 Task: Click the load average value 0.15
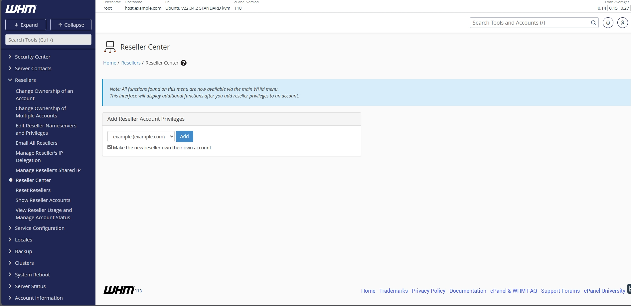tap(613, 8)
